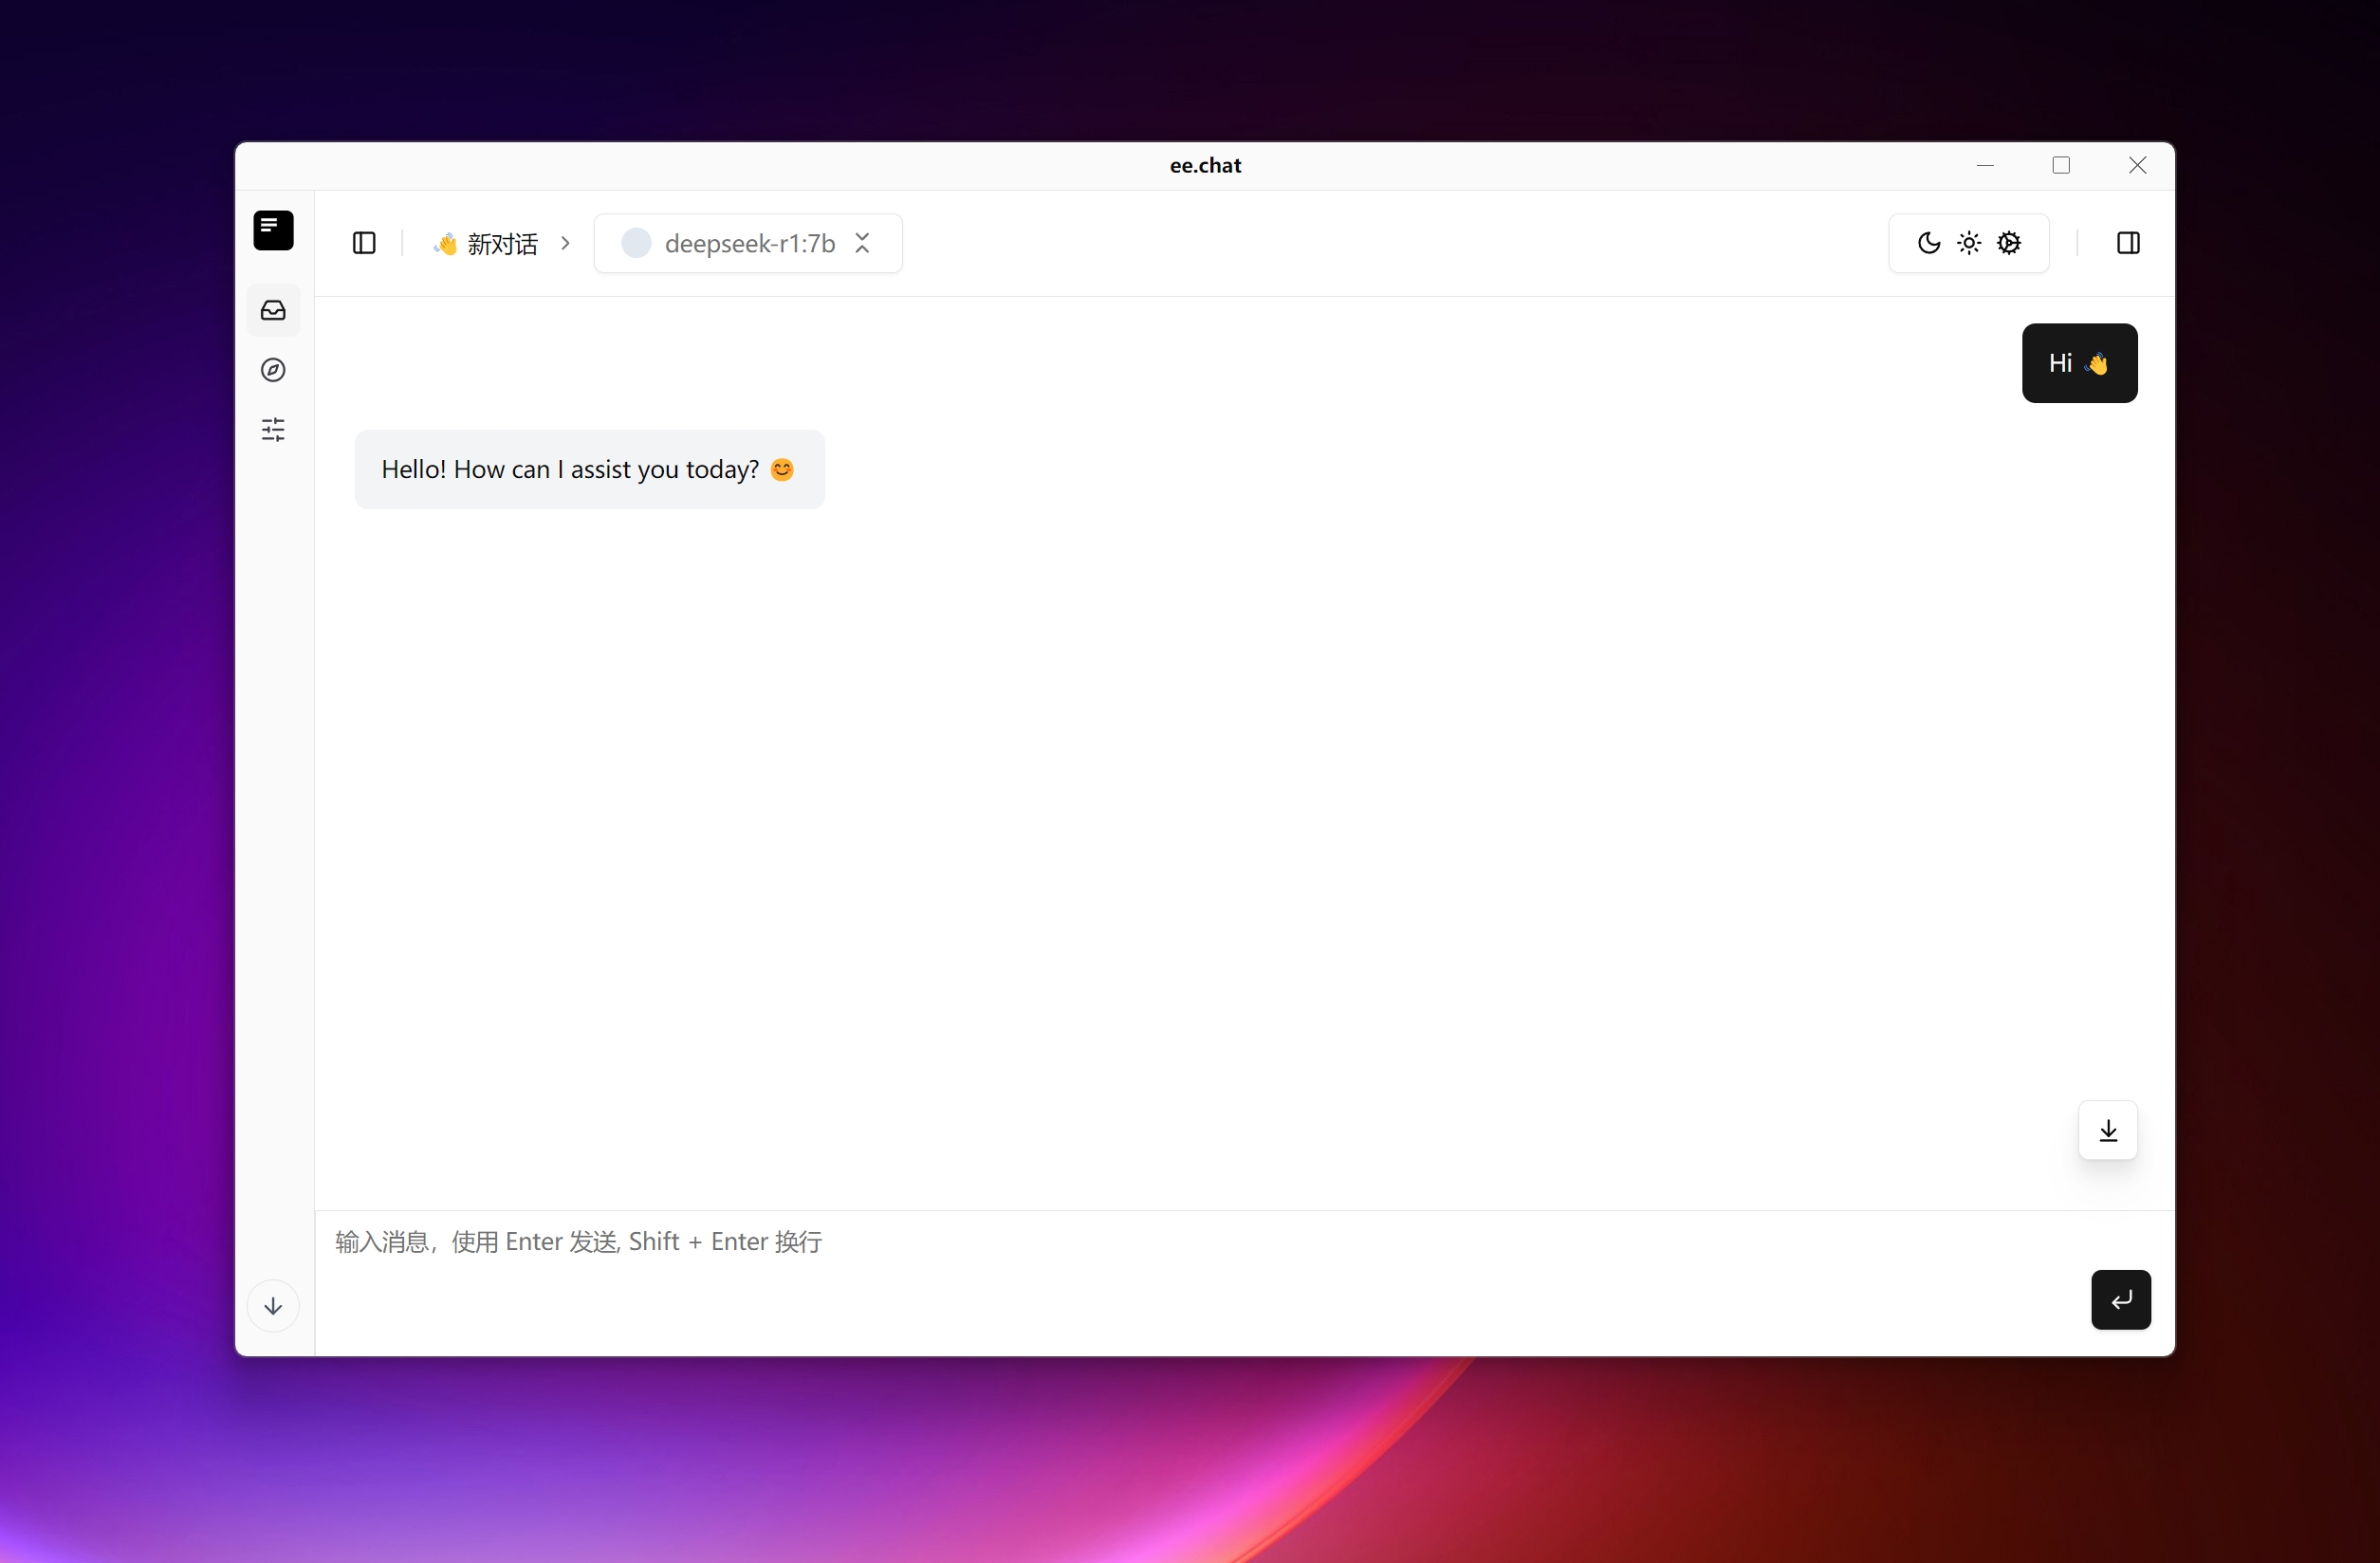Open the deepseek-r1:7b model dropdown
2380x1563 pixels.
tap(749, 243)
